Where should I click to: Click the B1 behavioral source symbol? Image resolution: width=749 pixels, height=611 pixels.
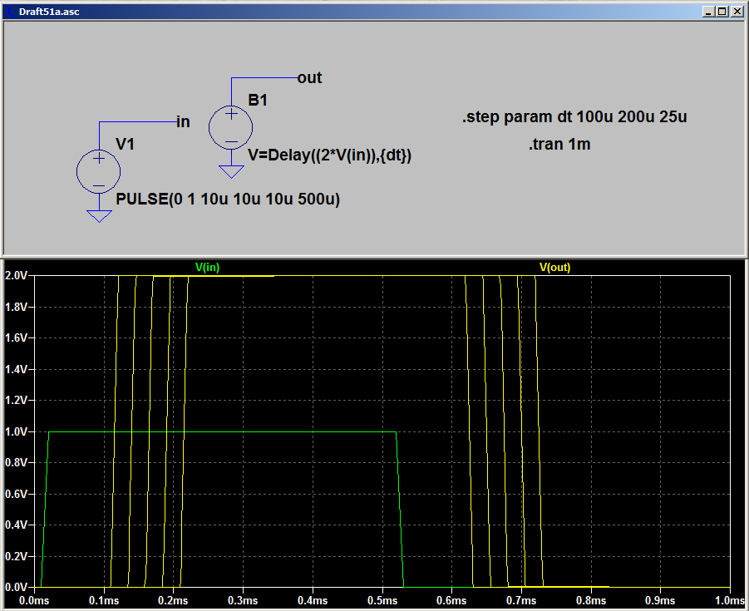click(x=231, y=127)
